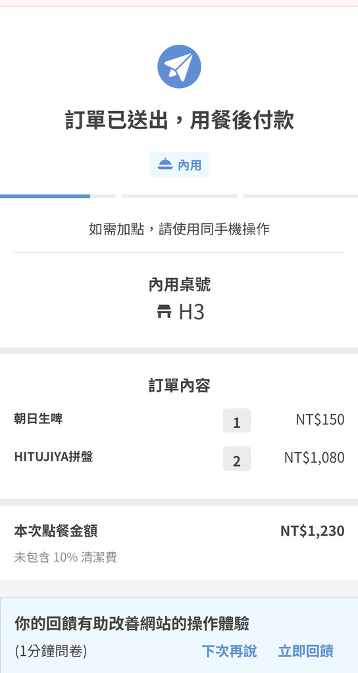Click the 10% 清潔費 note text
The width and height of the screenshot is (358, 673).
85,557
